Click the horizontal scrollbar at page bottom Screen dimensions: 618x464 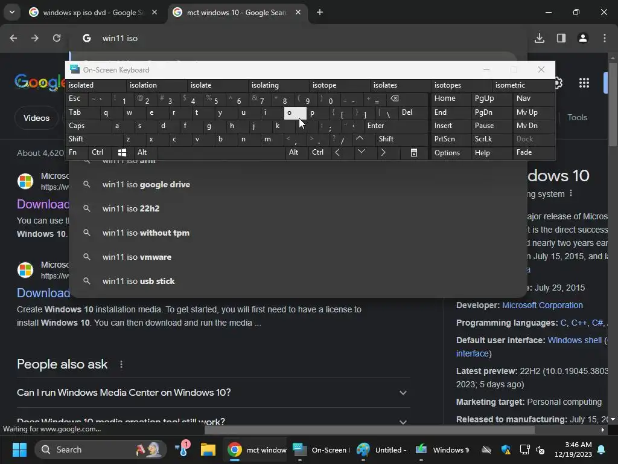point(369,430)
